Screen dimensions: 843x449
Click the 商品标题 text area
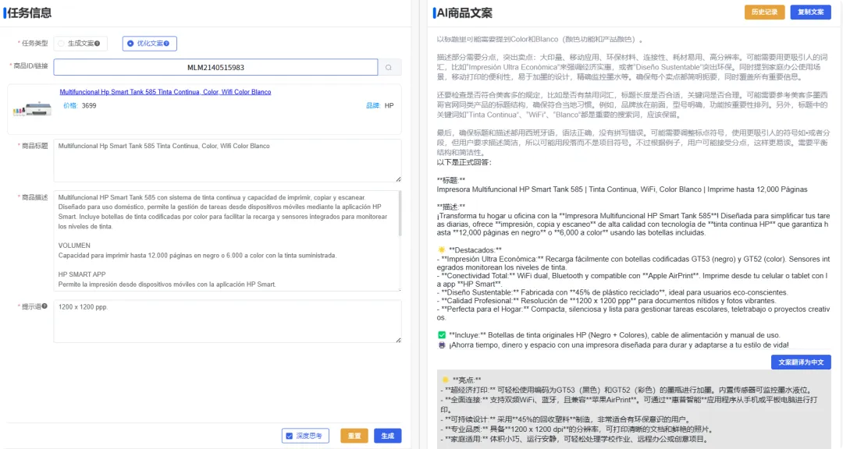[227, 161]
